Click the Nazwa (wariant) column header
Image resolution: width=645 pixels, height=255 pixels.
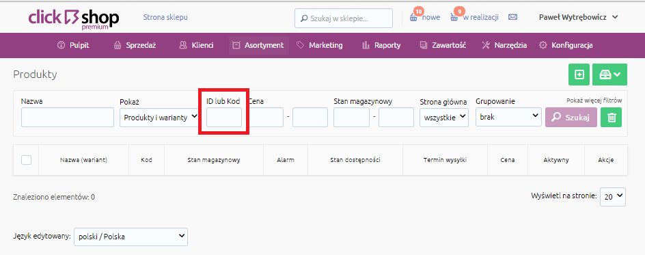click(83, 160)
